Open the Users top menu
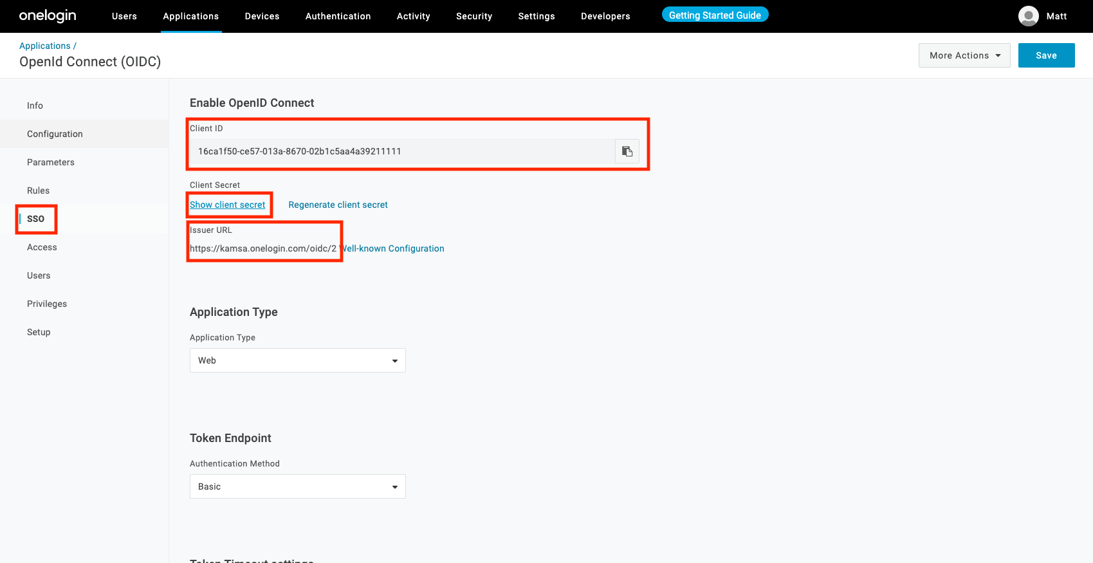This screenshot has width=1093, height=563. (x=124, y=16)
